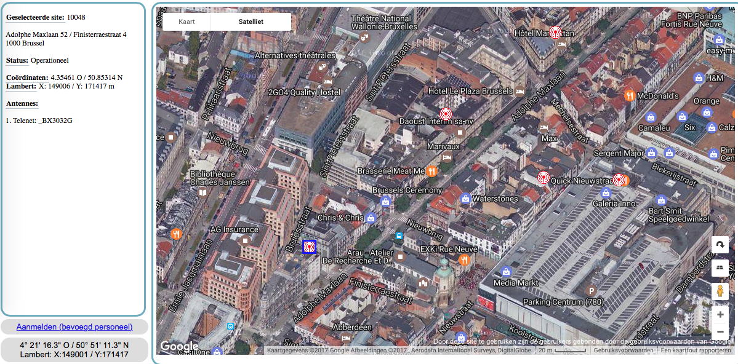Click the Six shopping icon
The width and height of the screenshot is (738, 364).
681,116
